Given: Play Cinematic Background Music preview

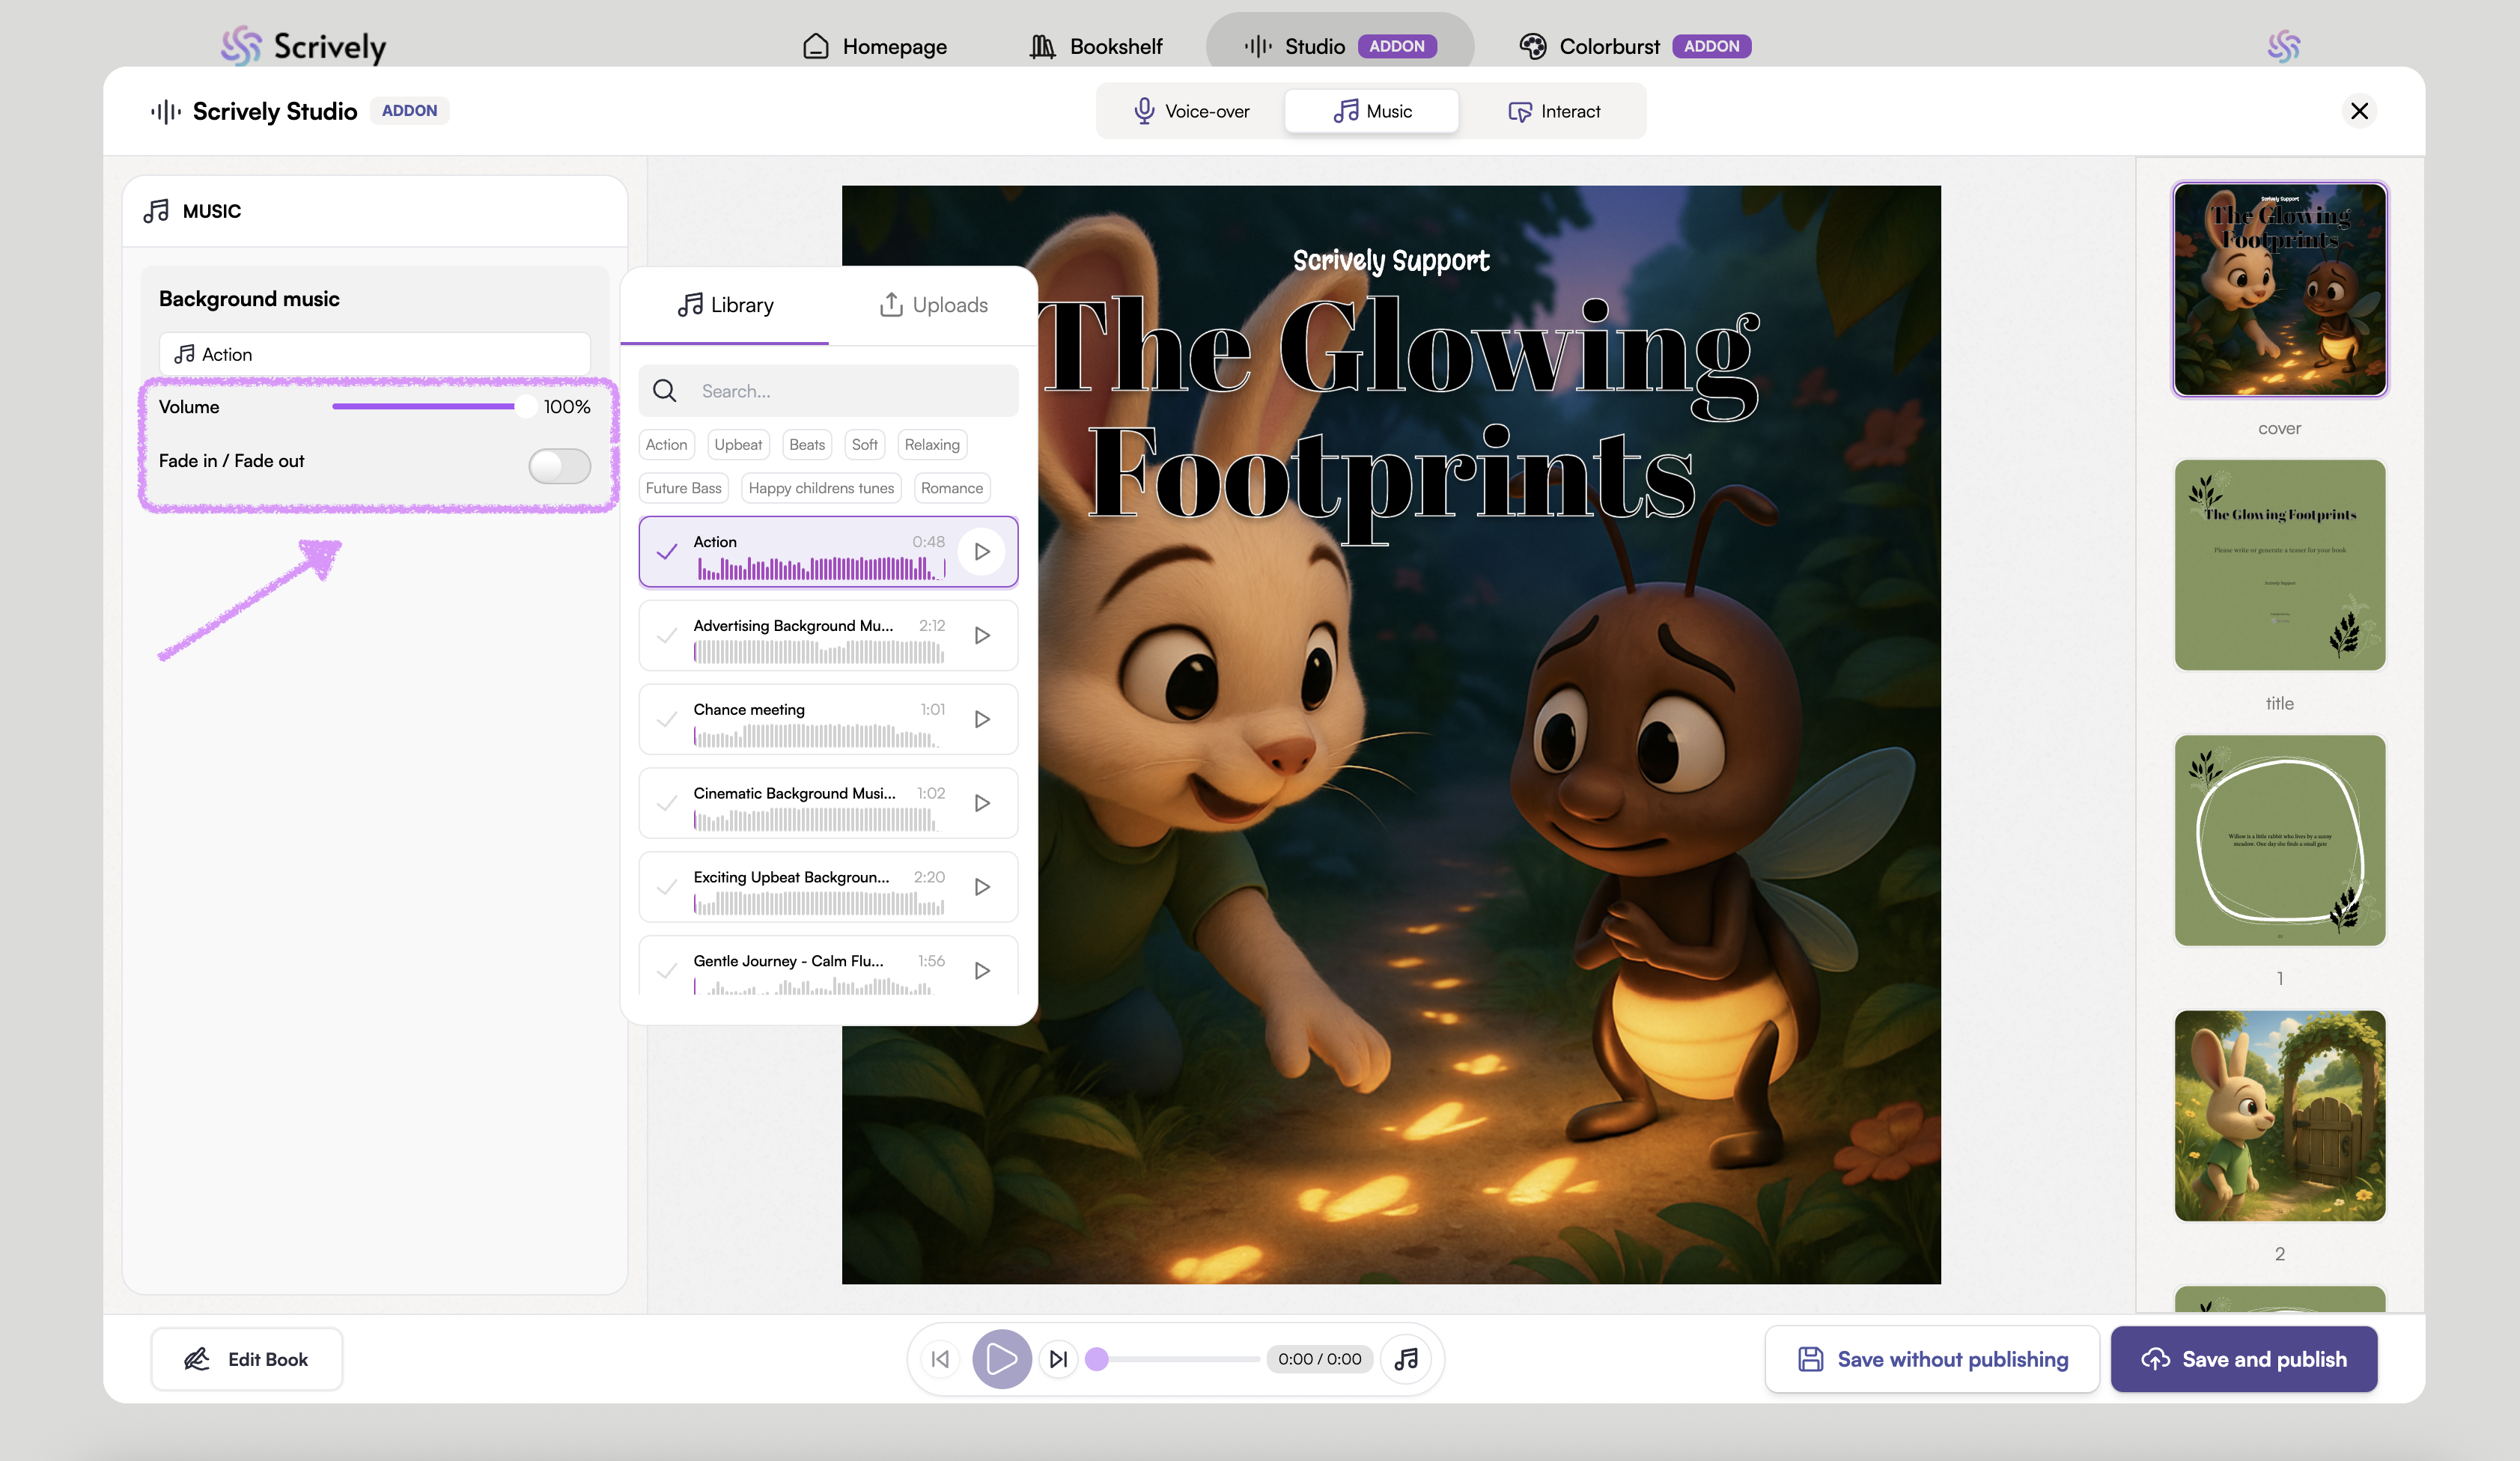Looking at the screenshot, I should pyautogui.click(x=981, y=803).
